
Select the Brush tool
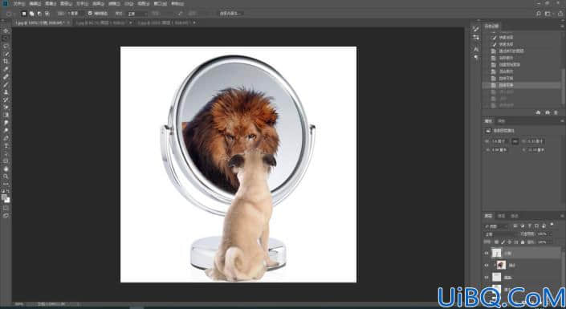coord(6,84)
